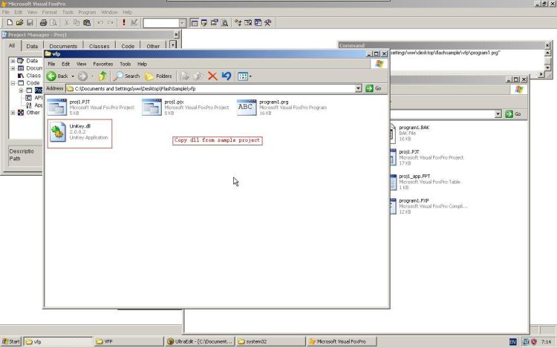
Task: Click the Modify Form icon beside Run
Action: pos(134,23)
